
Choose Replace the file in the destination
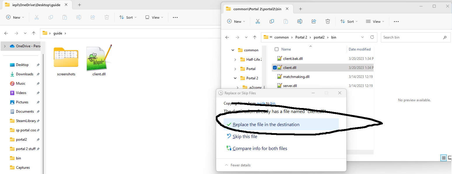click(x=281, y=124)
